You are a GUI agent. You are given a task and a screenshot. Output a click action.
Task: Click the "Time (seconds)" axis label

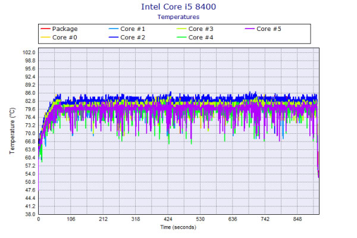point(178,227)
